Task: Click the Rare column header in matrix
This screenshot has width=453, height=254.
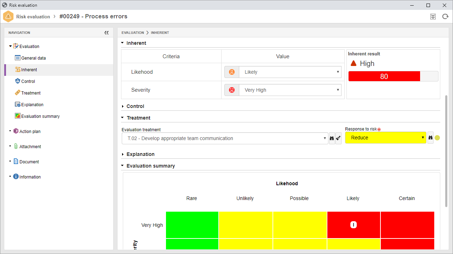Action: point(191,198)
